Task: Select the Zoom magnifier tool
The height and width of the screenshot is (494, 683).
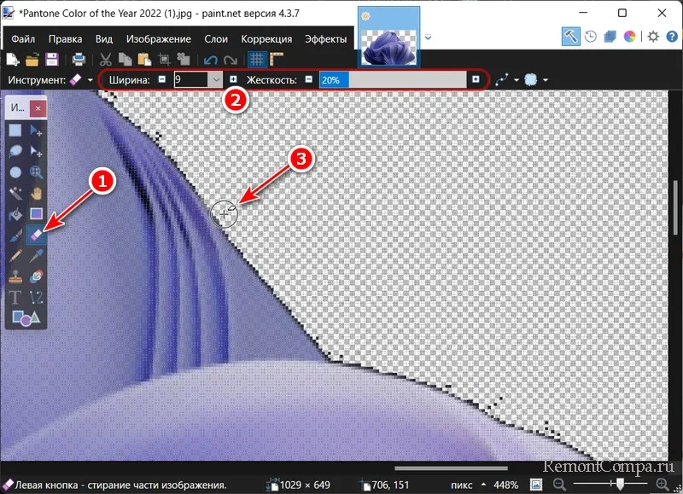Action: click(36, 172)
